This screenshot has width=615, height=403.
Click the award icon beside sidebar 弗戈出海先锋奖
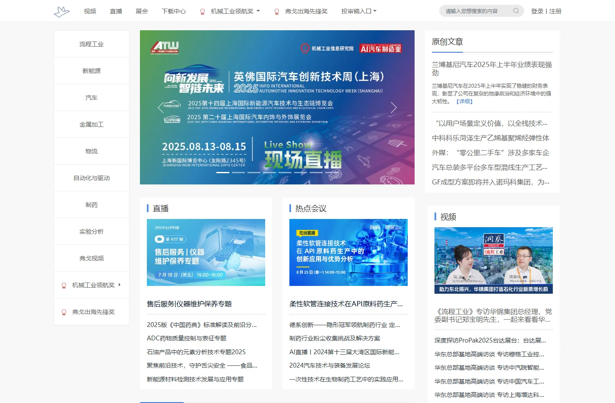coord(64,312)
